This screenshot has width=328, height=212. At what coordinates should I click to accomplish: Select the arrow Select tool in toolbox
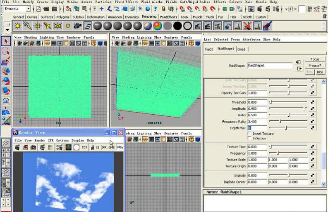tap(6, 41)
